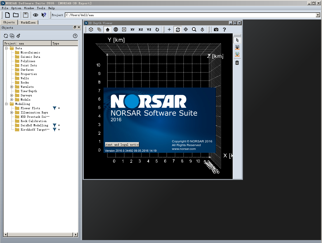
Task: Click the floppy disk save icon
Action: [x=26, y=15]
